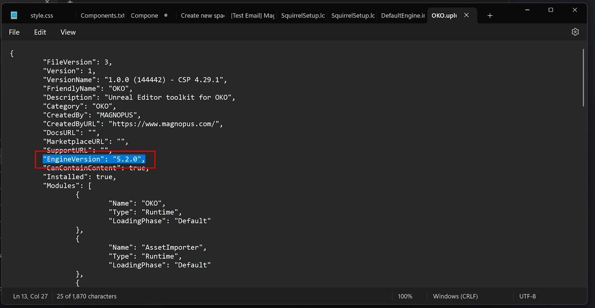Click the "CreatedByURL" magnopus.com line

click(133, 124)
